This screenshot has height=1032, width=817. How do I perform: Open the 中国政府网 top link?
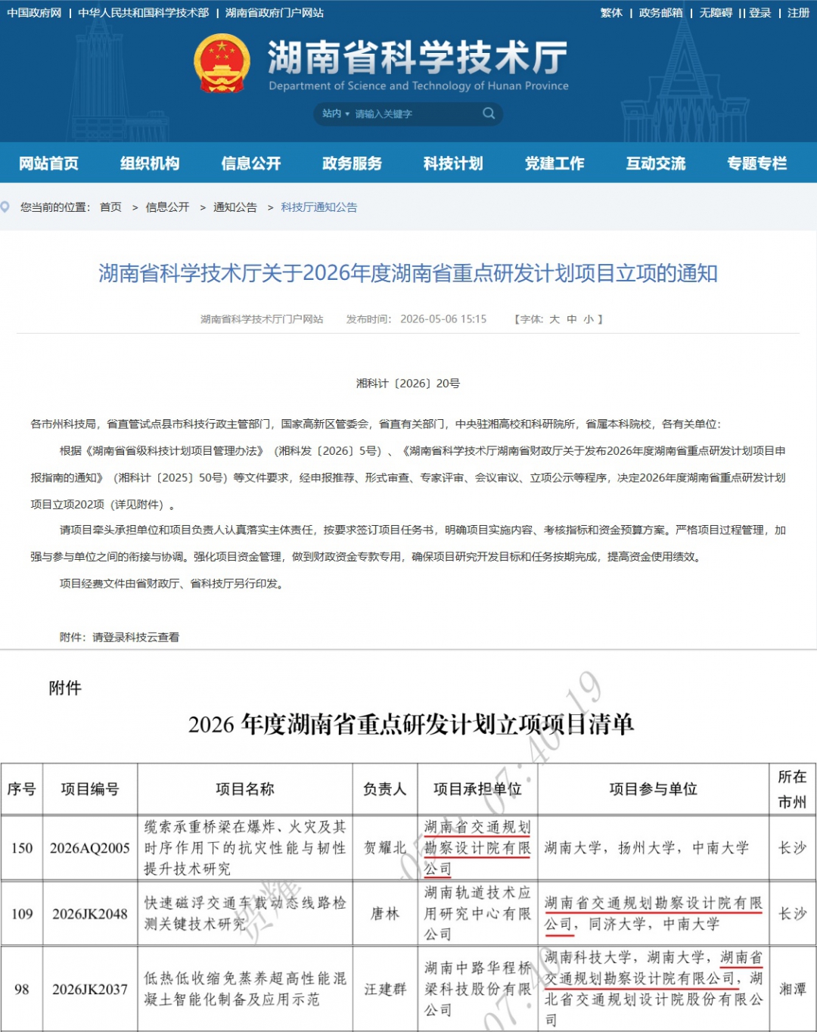pos(34,13)
